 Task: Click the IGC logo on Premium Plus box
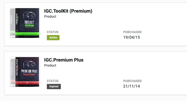[x=29, y=64]
